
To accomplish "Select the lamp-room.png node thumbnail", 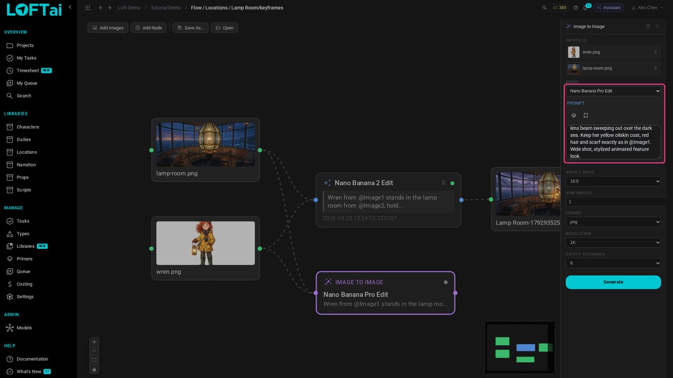I will pyautogui.click(x=206, y=144).
